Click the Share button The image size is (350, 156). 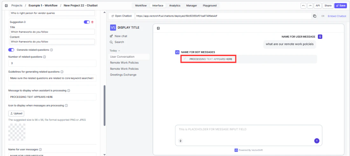click(328, 6)
